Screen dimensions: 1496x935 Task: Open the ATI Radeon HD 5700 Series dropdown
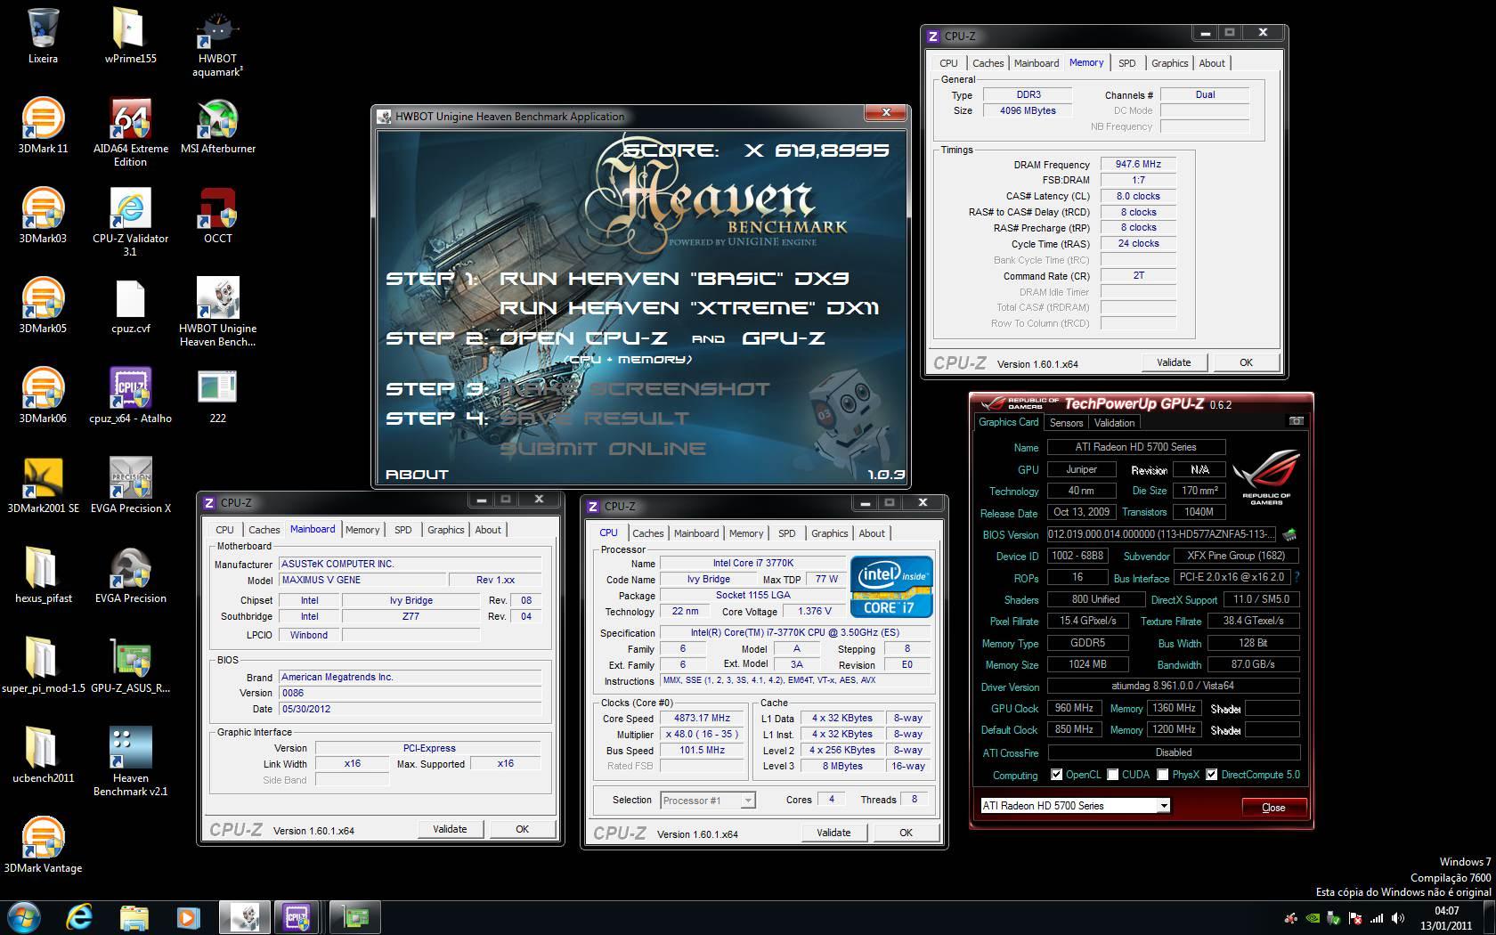tap(1163, 806)
